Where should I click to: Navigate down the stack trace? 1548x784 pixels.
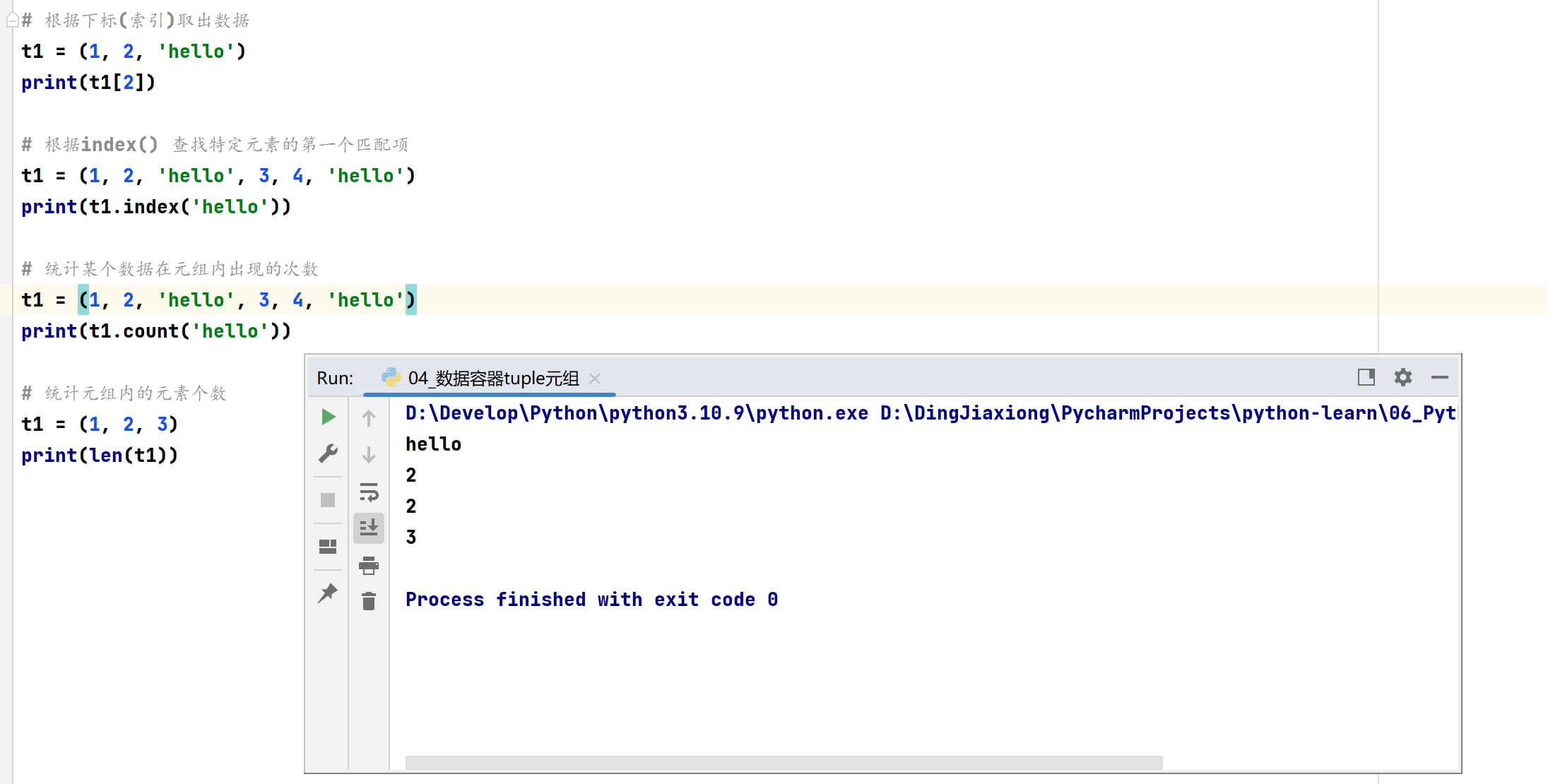coord(368,454)
